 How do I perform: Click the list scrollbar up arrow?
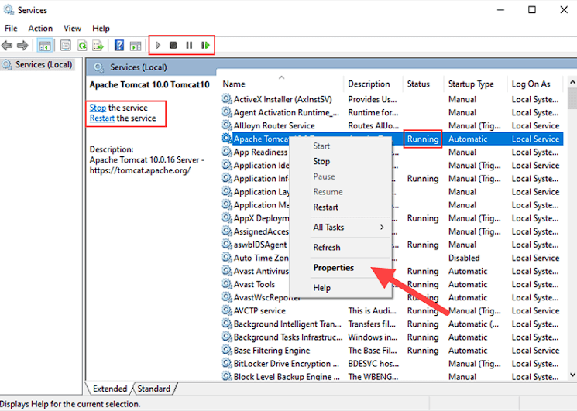572,82
